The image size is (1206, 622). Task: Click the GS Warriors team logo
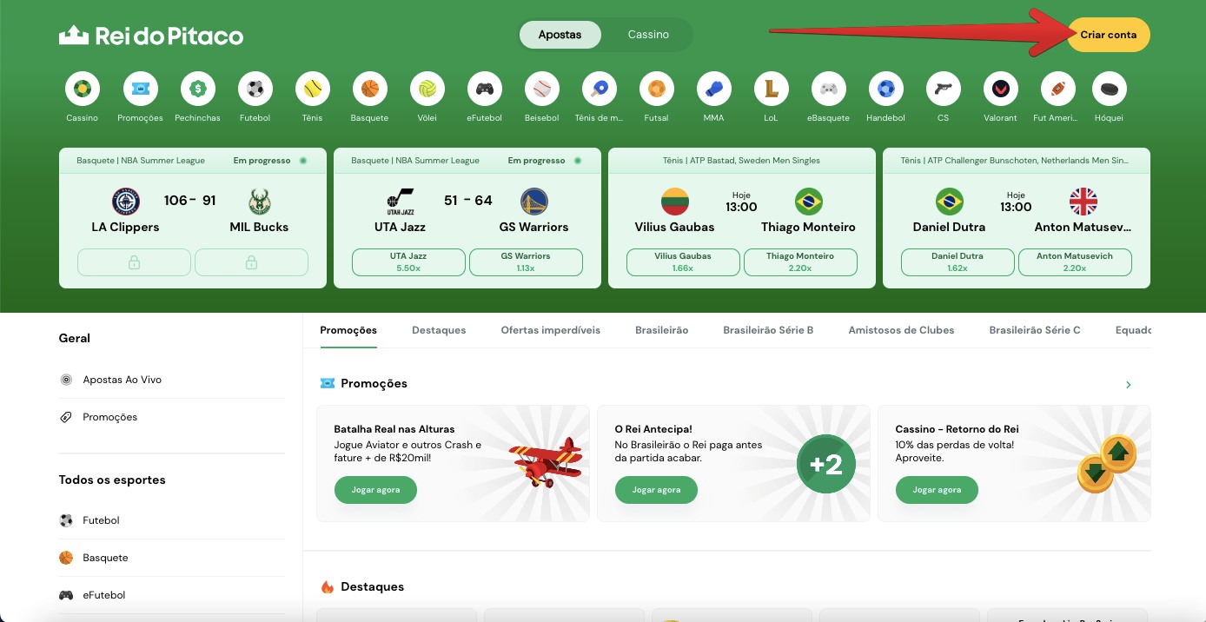tap(534, 202)
